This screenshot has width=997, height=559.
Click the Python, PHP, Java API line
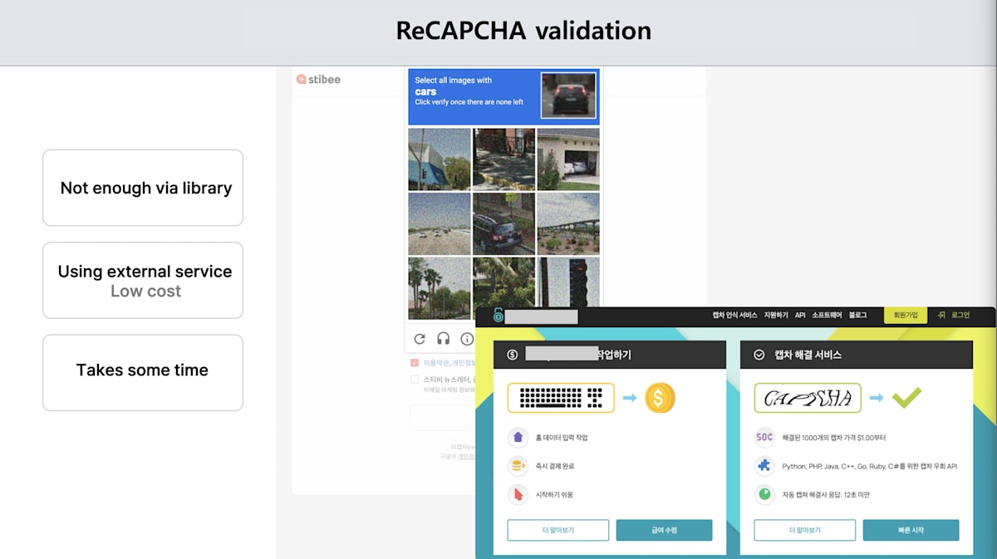(870, 466)
